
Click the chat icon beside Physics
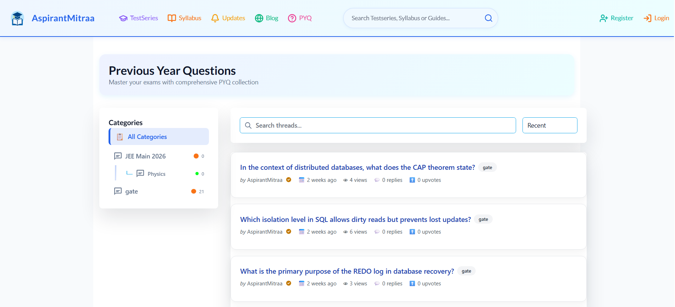[140, 173]
